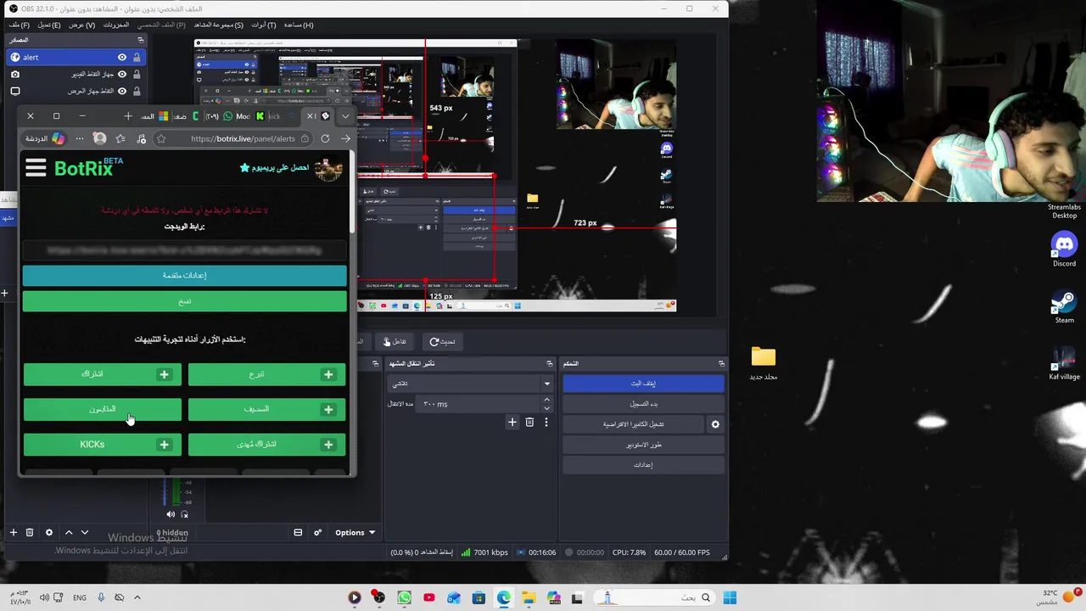Test the المضيف host alert button
This screenshot has height=611, width=1086.
(x=266, y=409)
